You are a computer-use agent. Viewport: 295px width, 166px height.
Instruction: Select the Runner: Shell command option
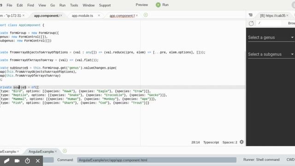[261, 160]
